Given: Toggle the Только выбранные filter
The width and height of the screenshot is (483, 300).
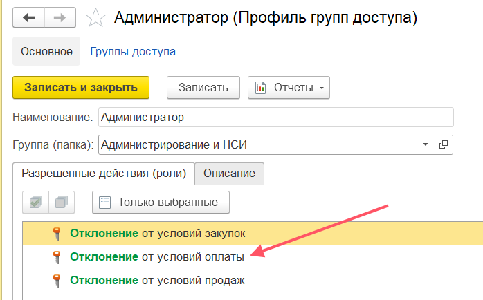Looking at the screenshot, I should 161,203.
